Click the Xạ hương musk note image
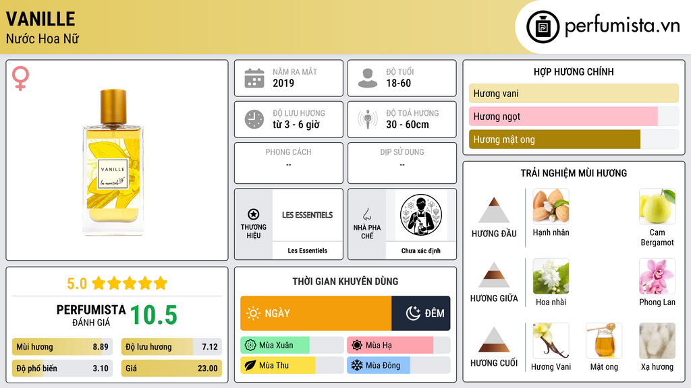This screenshot has width=691, height=388. (x=657, y=340)
